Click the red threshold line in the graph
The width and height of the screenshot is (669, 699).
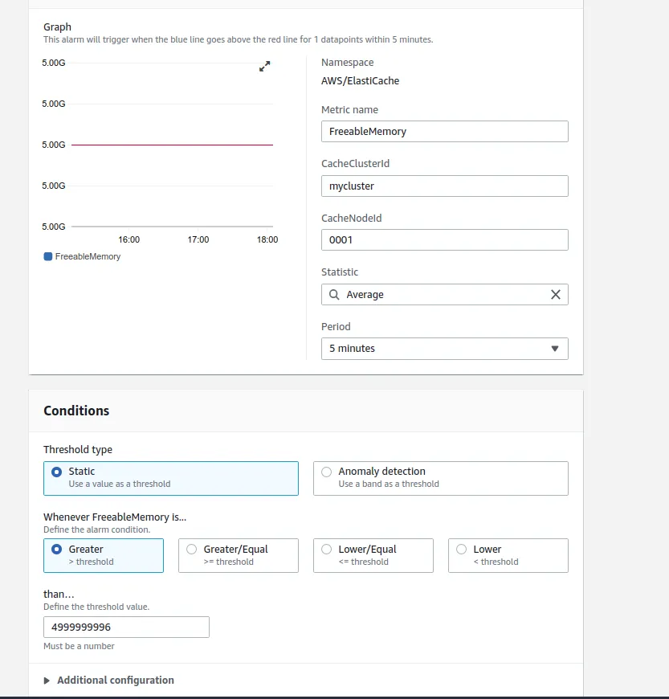pos(172,145)
